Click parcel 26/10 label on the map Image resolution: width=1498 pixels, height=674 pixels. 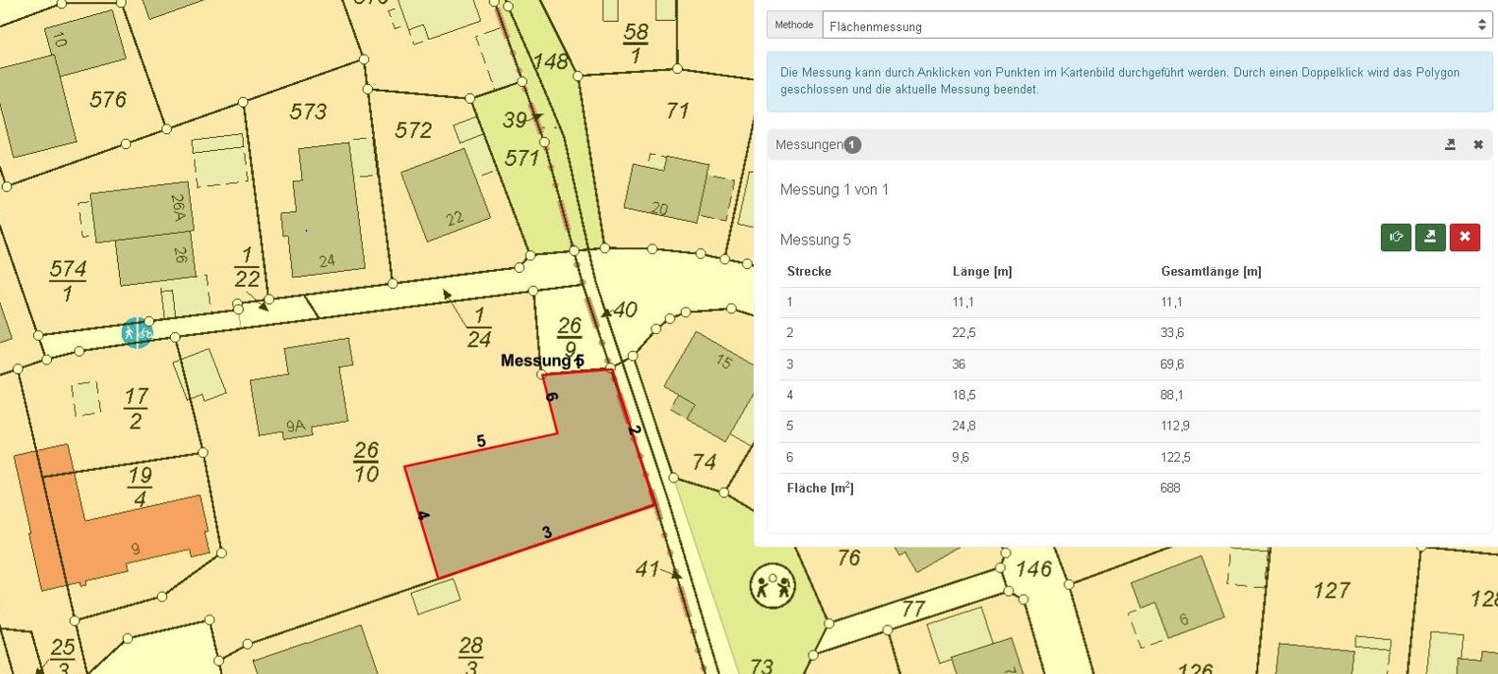click(x=366, y=463)
